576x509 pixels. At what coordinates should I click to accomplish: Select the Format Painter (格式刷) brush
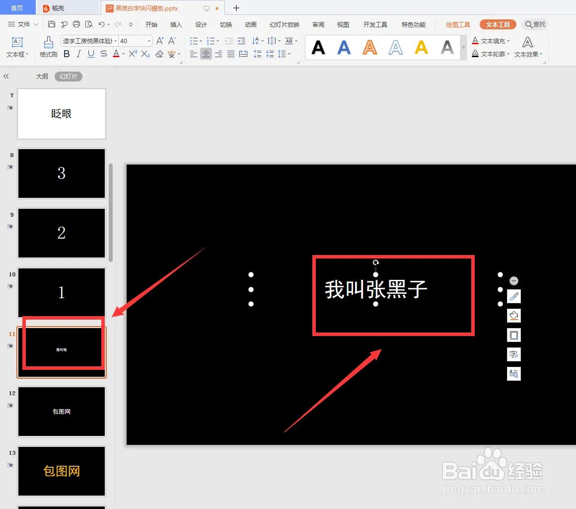click(x=49, y=47)
